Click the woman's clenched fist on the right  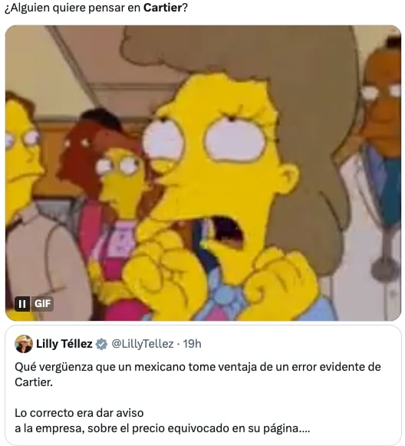(x=280, y=282)
